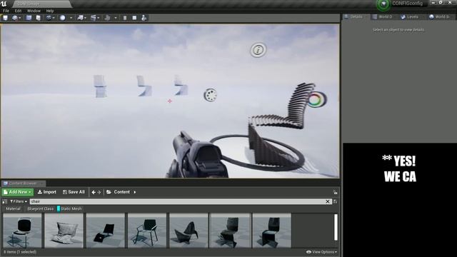The image size is (457, 257).
Task: Click the Settings toolbar icon
Action: tap(49, 18)
